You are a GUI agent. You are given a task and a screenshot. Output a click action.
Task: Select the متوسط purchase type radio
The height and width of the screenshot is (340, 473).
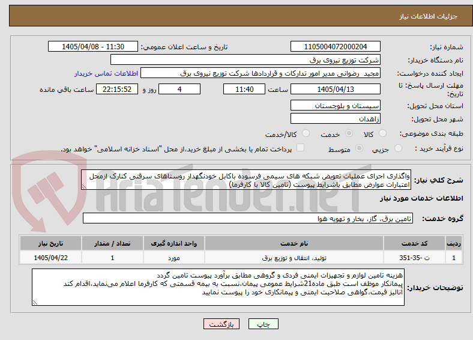tap(360, 148)
